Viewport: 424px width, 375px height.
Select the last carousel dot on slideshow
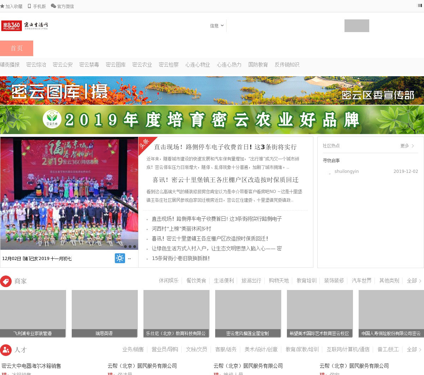135,247
